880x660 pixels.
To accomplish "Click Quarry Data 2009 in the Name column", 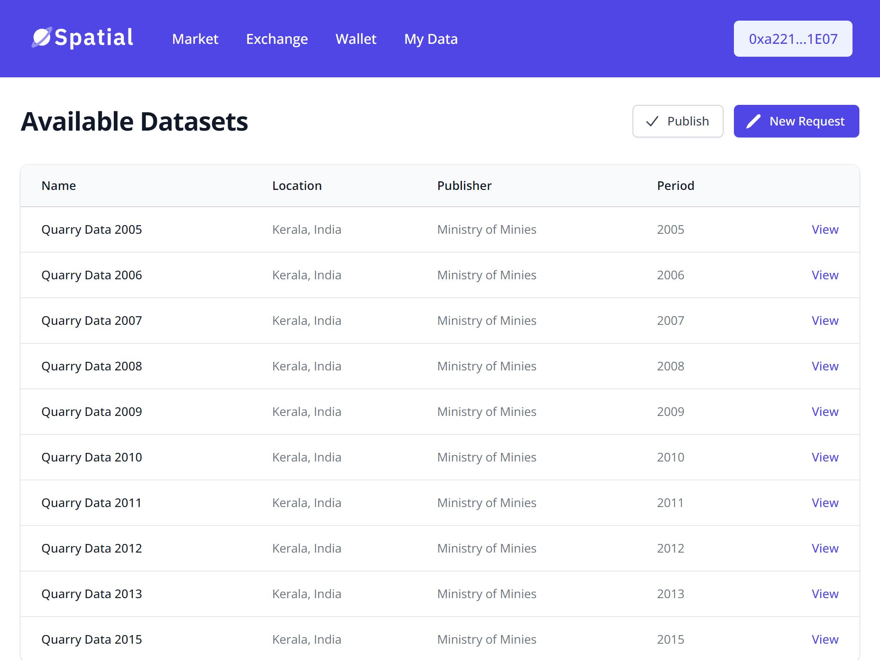I will click(x=92, y=412).
